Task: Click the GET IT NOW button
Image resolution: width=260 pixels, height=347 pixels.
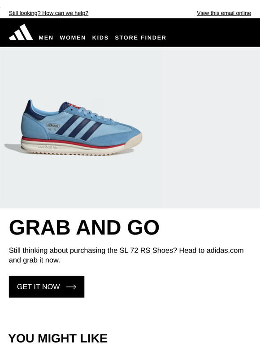Action: click(x=47, y=286)
